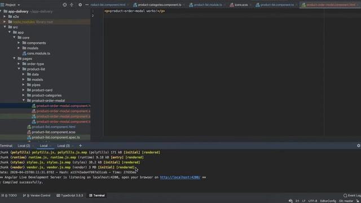This screenshot has height=203, width=361.
Task: Click the pipes folder icon
Action: pos(29,85)
